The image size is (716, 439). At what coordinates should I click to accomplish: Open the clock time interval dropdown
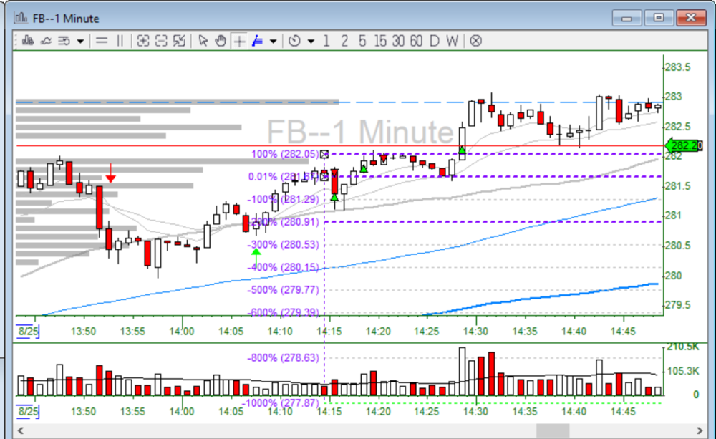[311, 41]
